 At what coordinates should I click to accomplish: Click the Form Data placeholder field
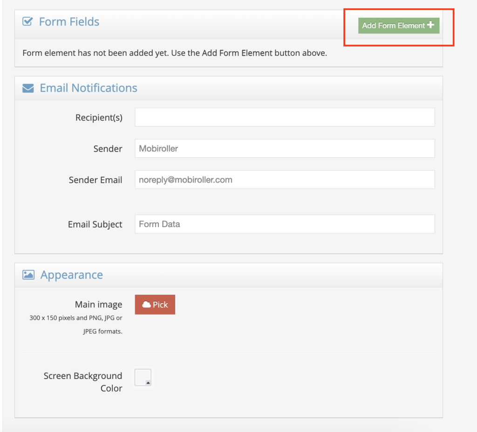[284, 224]
